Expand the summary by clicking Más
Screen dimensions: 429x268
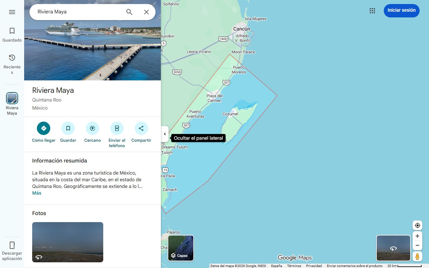tap(37, 193)
